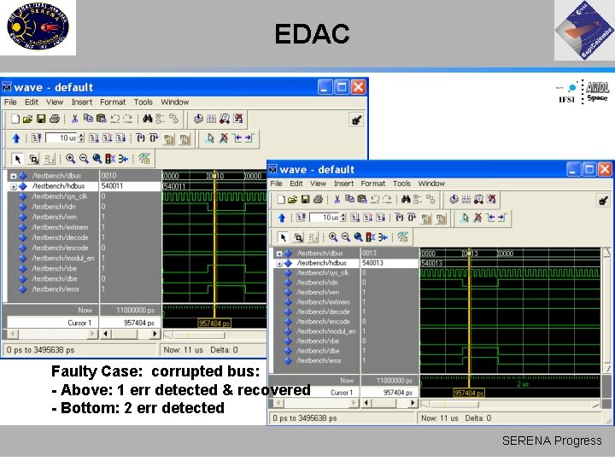
Task: Click Open folder icon in back wave window
Action: [x=27, y=119]
